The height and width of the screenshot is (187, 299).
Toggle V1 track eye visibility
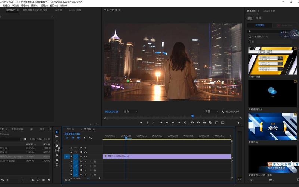pyautogui.click(x=86, y=157)
